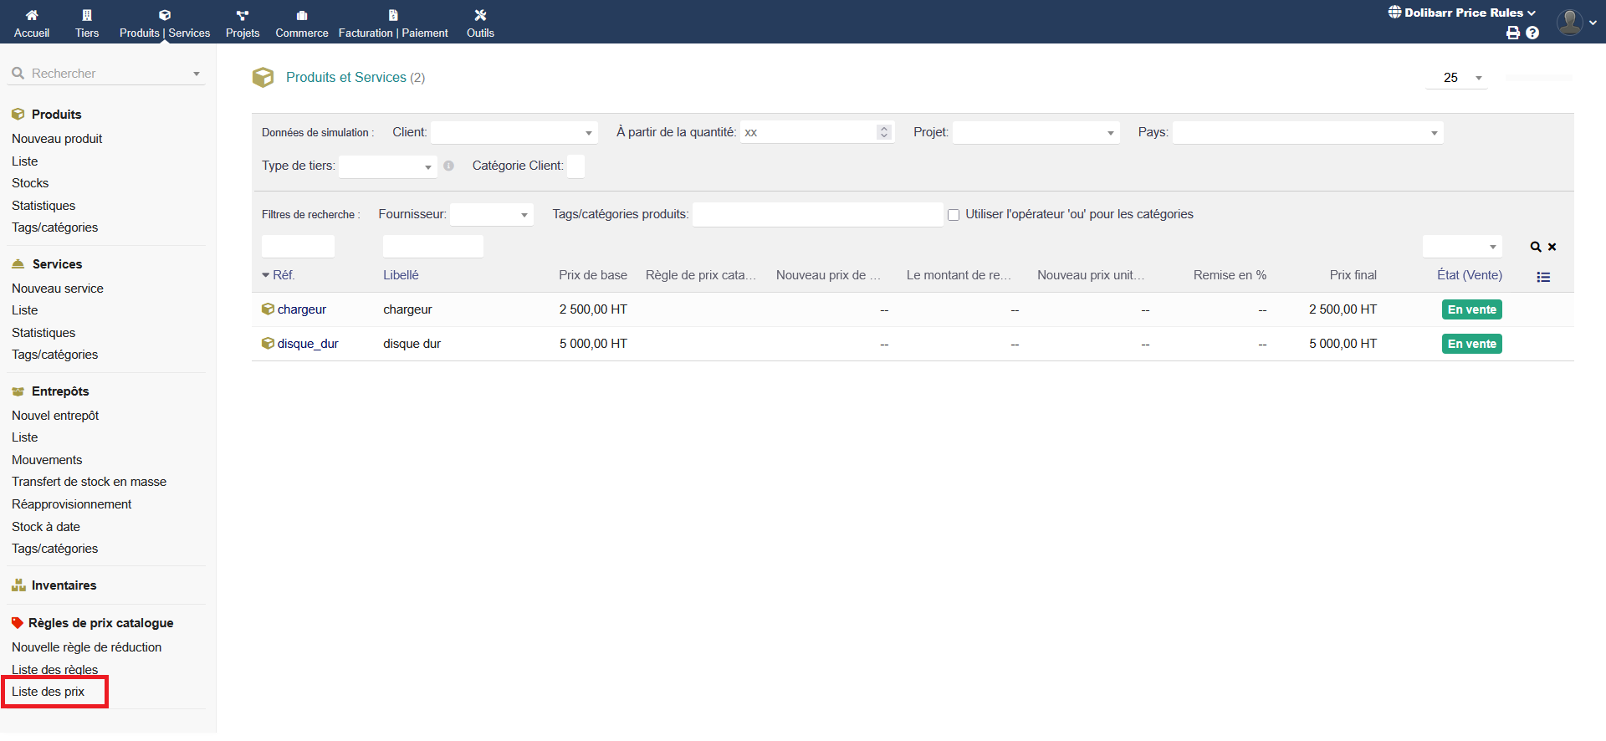Click Nouvelle règle de réduction link

pos(87,647)
